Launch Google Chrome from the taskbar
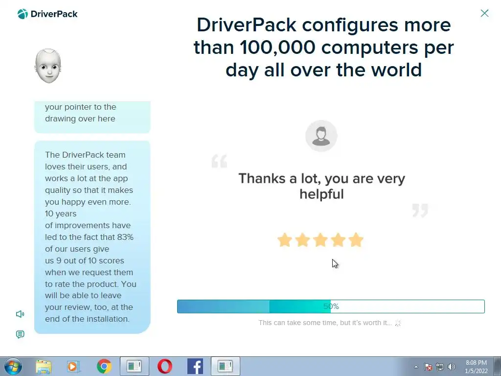Viewport: 501px width, 376px height. point(104,366)
